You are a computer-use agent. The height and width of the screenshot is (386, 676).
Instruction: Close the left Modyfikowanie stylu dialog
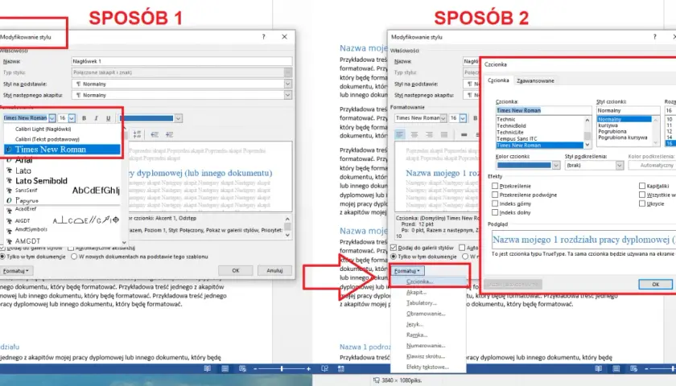coord(285,37)
